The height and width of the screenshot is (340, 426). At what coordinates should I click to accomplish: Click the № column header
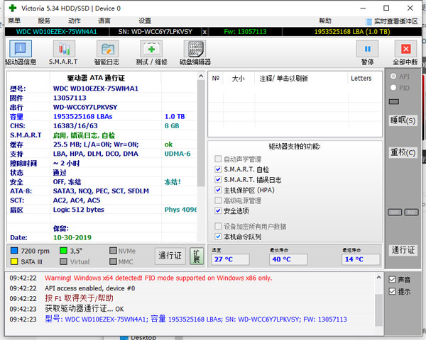pyautogui.click(x=216, y=79)
